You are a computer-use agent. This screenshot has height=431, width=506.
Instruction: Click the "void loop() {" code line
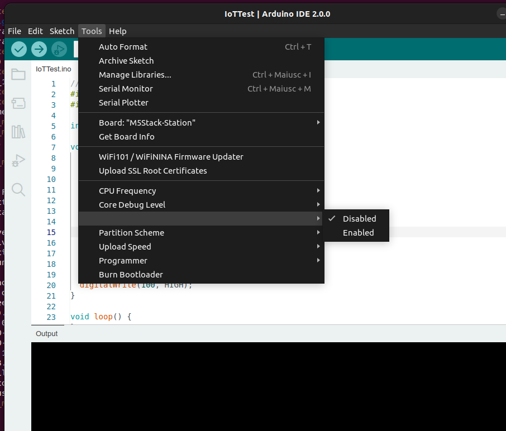click(x=101, y=317)
